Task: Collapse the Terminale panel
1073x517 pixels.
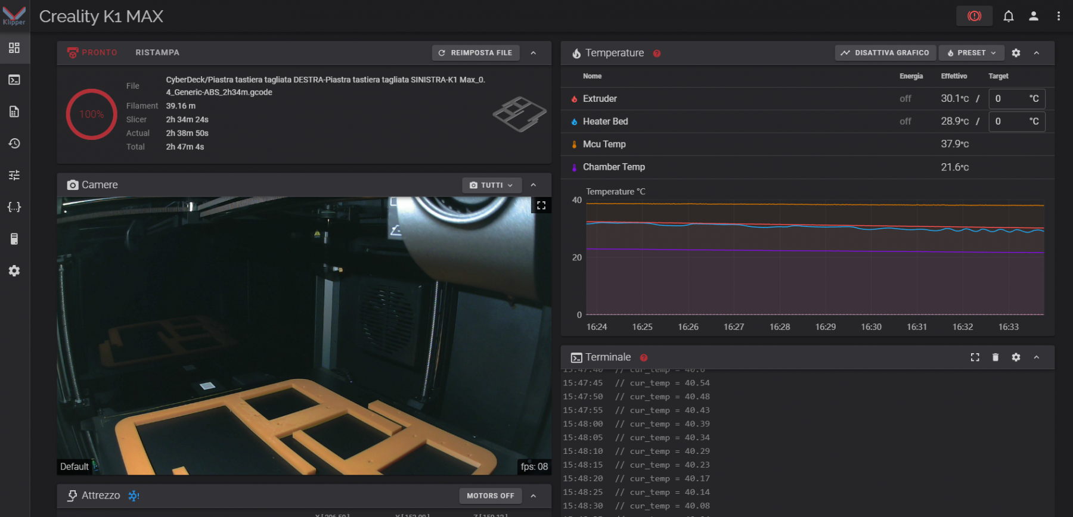Action: (x=1037, y=357)
